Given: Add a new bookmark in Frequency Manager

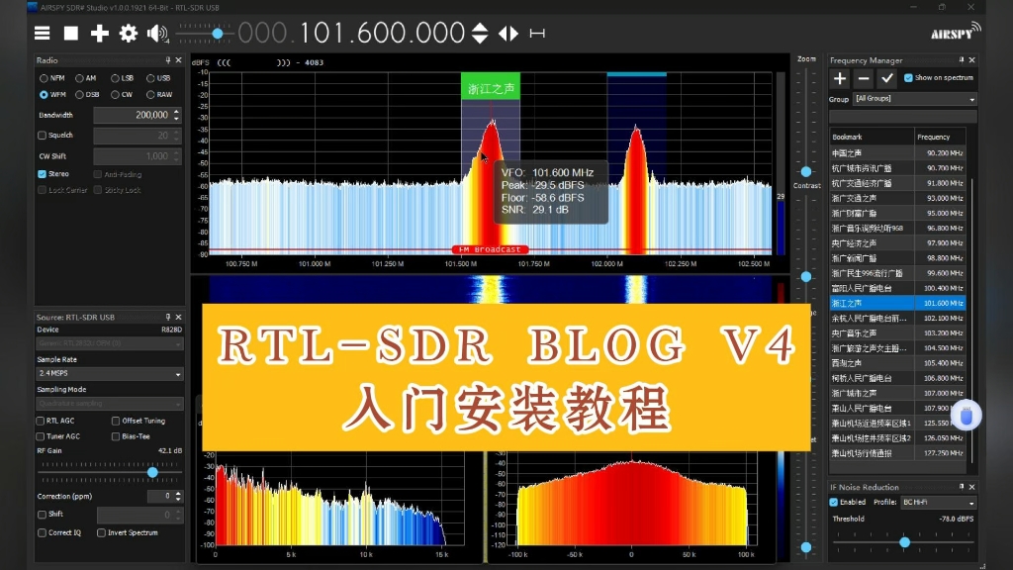Looking at the screenshot, I should [839, 79].
